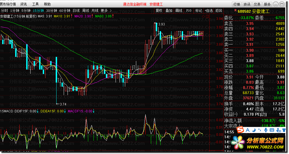This screenshot has height=154, width=289.
Task: Click the 3.74 low price label on the chart
Action: [x=63, y=104]
